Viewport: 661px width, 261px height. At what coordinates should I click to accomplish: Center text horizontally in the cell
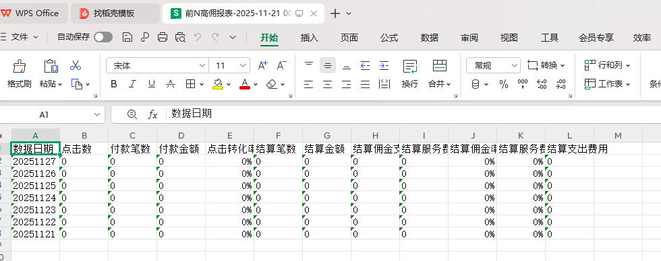coord(328,84)
